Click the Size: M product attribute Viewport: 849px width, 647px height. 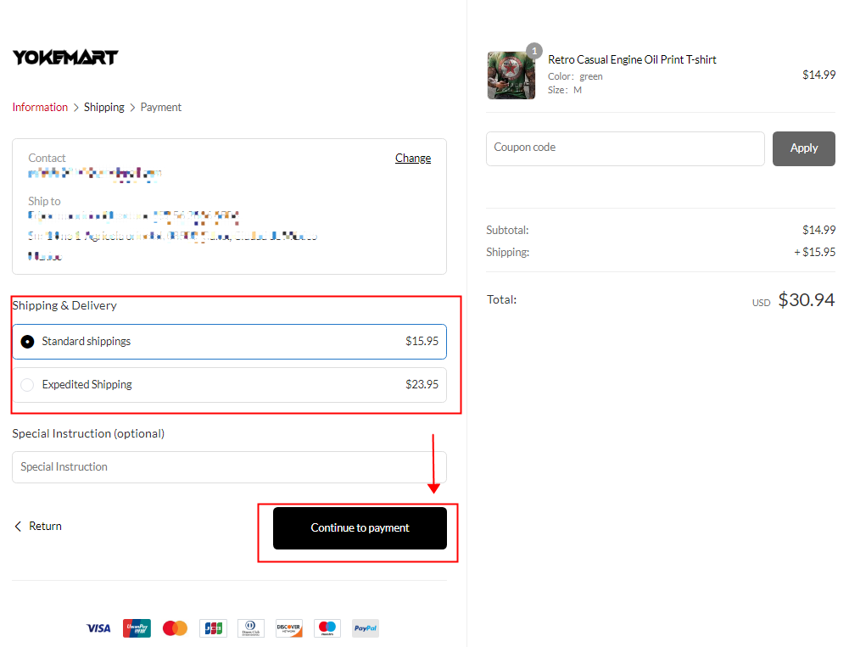click(x=565, y=90)
